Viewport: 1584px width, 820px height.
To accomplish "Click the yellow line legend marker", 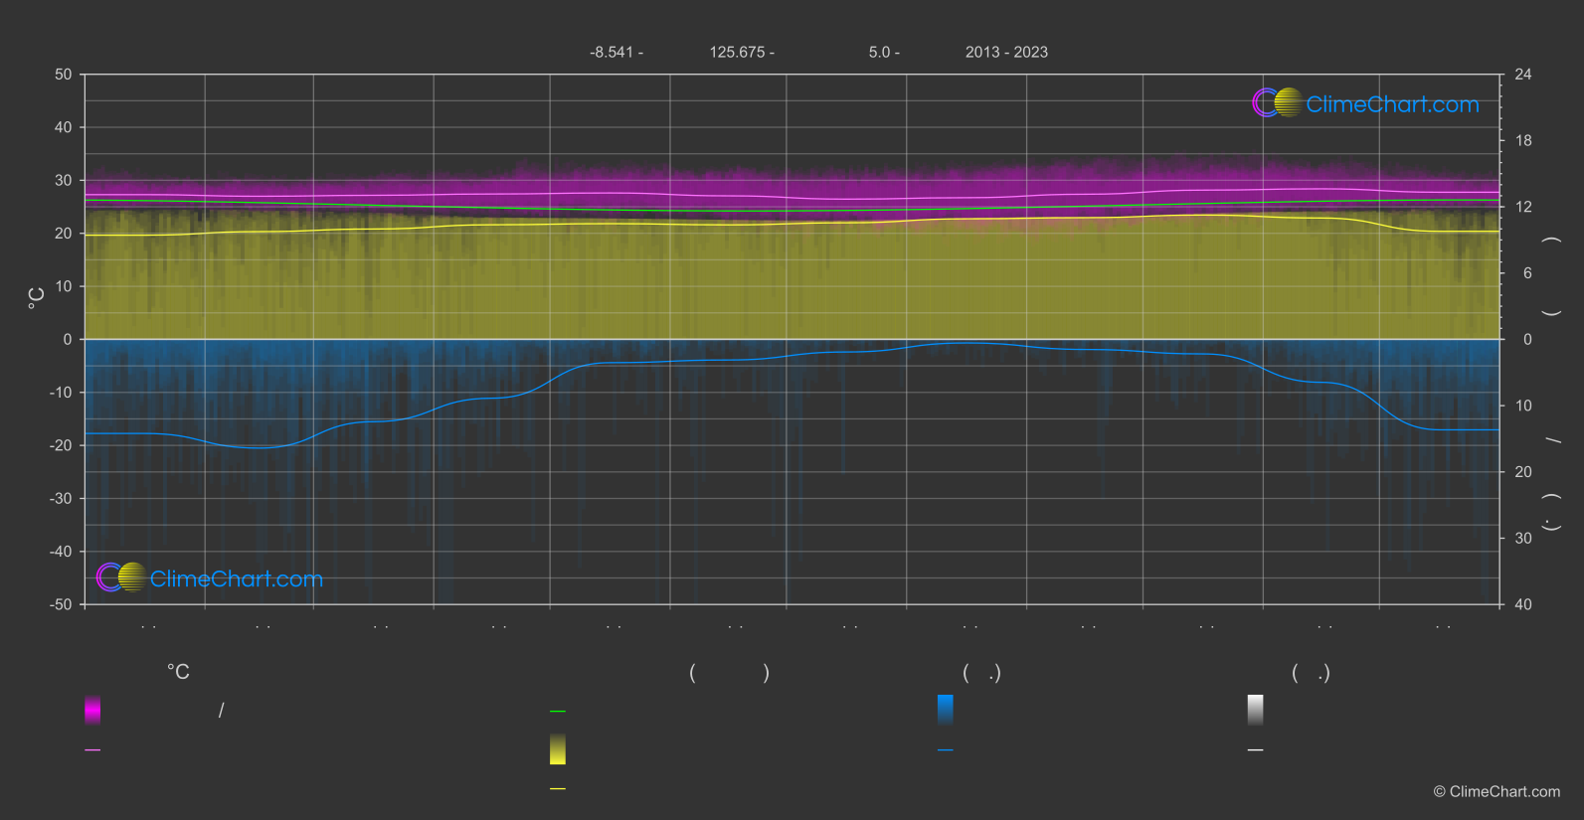I will [x=558, y=789].
